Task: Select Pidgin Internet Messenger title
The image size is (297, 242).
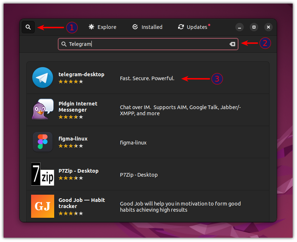Action: (78, 107)
